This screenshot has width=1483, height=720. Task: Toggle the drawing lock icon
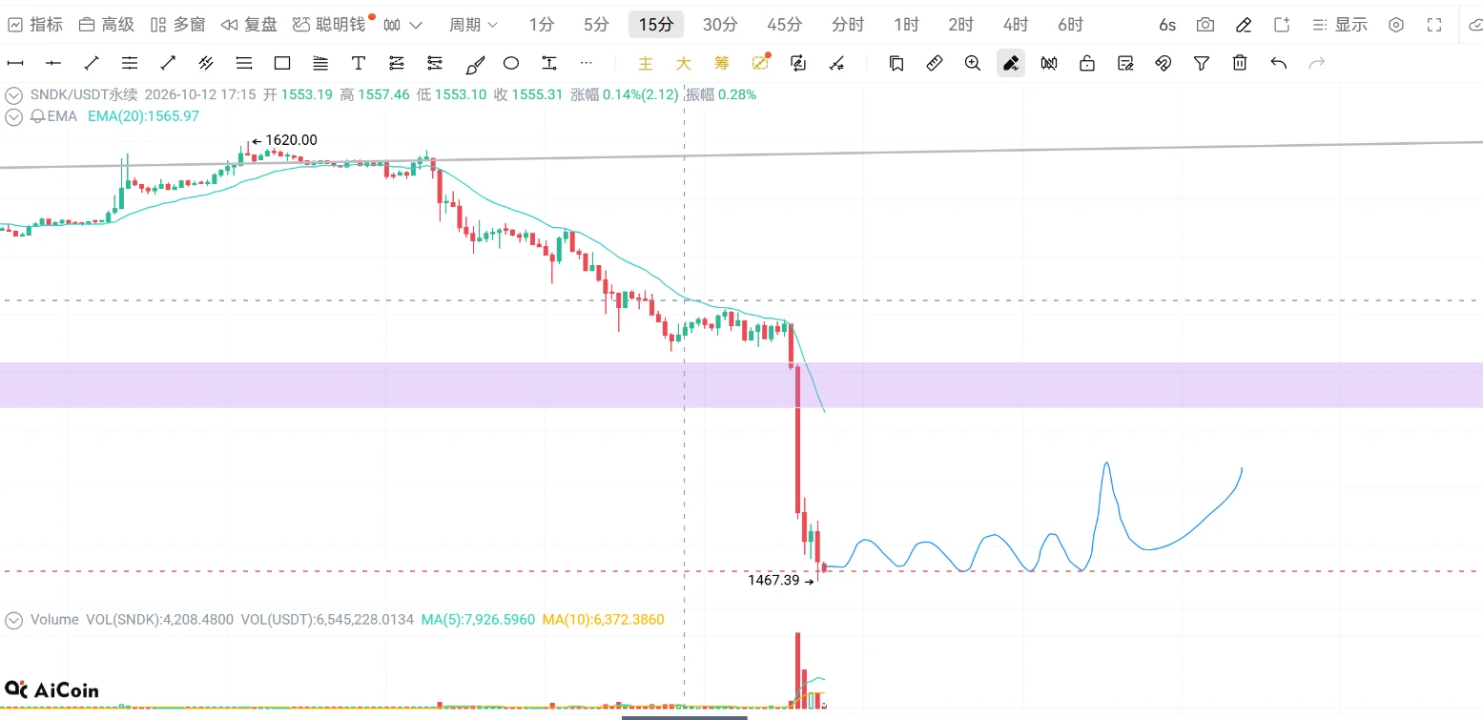(1087, 64)
